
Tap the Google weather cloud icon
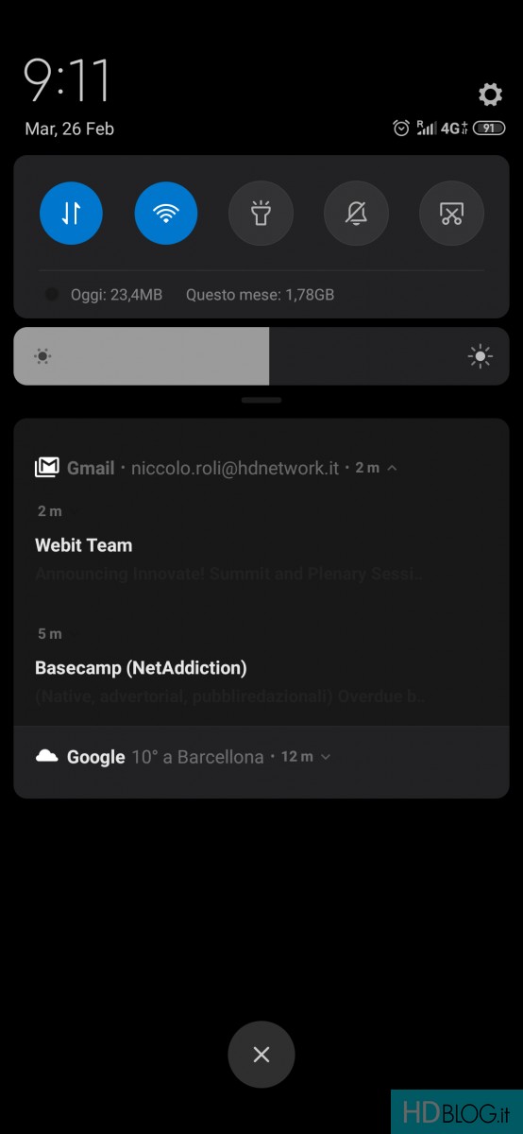point(47,756)
